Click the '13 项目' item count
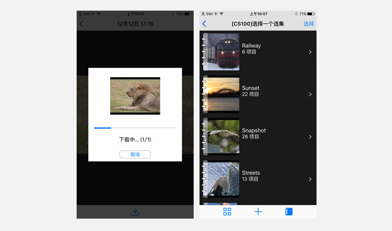The width and height of the screenshot is (392, 231). (250, 179)
